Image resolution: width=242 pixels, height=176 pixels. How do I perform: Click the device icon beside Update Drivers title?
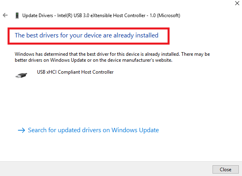[x=17, y=16]
